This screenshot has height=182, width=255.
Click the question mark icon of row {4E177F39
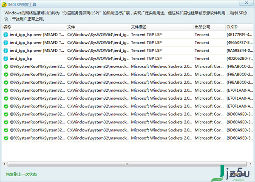pos(6,35)
